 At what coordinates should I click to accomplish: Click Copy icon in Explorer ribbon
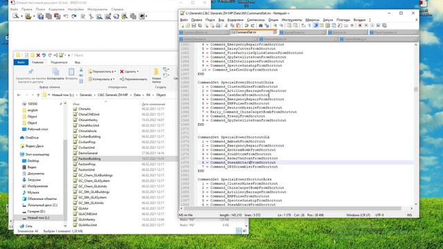coord(55,71)
